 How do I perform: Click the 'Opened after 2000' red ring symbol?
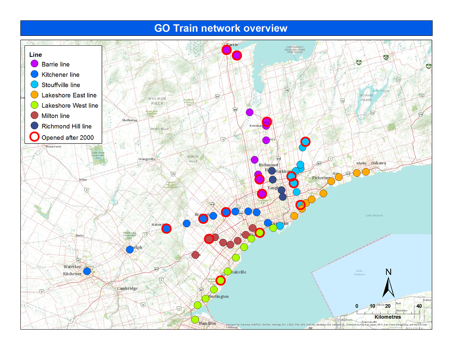[34, 137]
